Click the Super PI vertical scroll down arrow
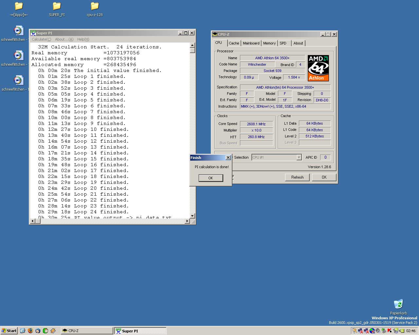 192,216
